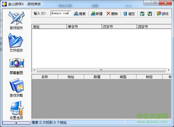Click the horizontal scrollbar left arrow
Image resolution: width=174 pixels, height=127 pixels.
34,70
